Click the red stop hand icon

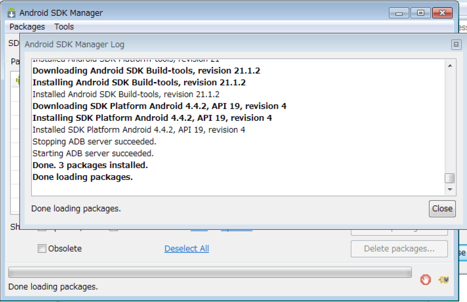426,280
